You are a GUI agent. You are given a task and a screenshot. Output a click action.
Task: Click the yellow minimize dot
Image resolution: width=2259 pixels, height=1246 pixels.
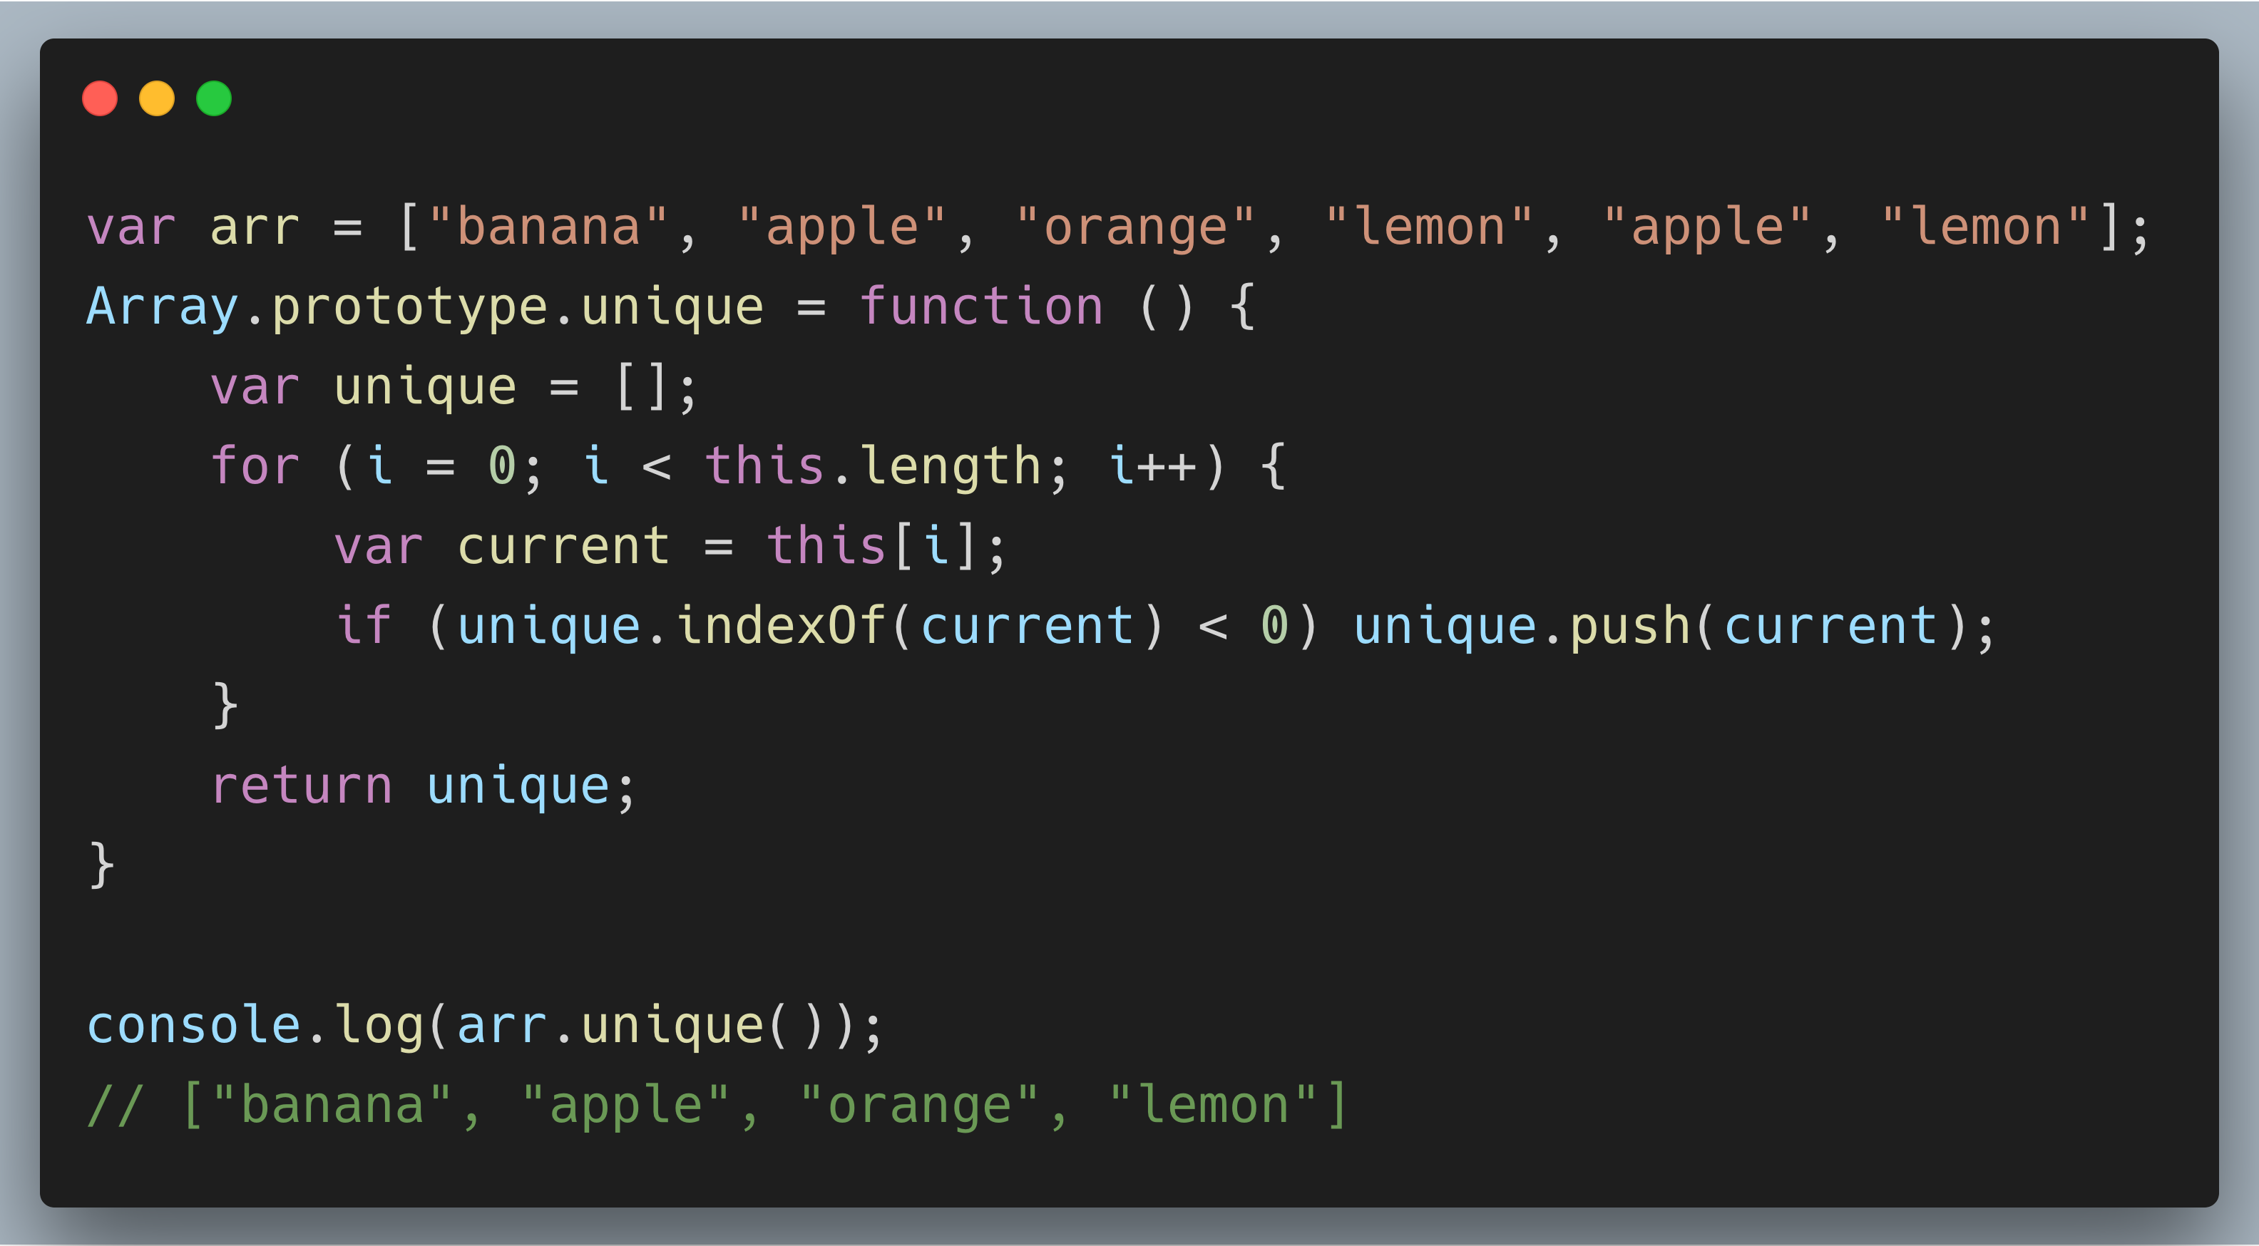(x=156, y=98)
